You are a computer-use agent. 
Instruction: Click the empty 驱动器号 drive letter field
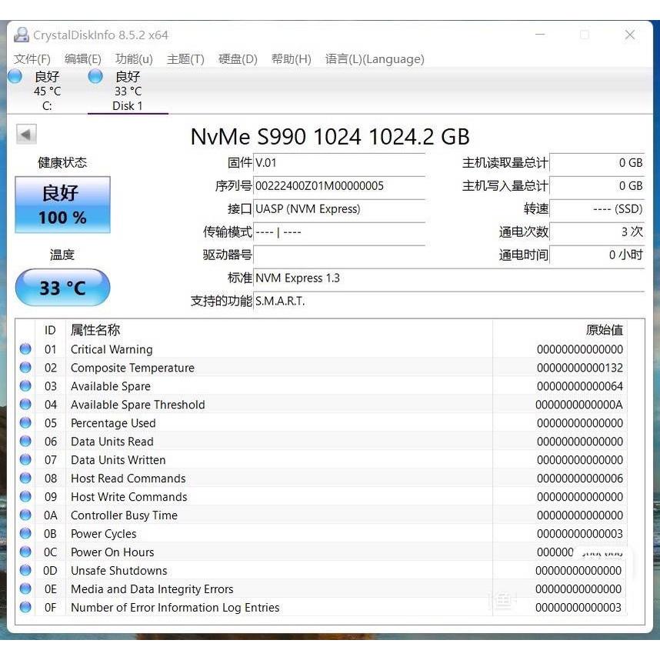click(x=338, y=255)
